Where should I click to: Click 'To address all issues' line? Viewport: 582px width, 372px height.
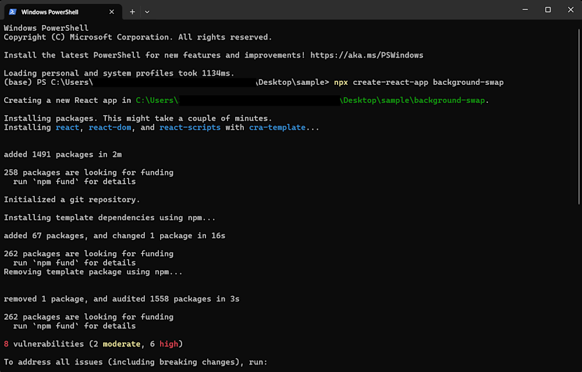point(136,362)
